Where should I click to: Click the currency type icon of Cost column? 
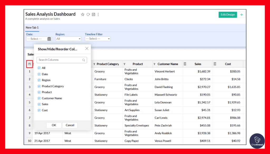point(215,64)
